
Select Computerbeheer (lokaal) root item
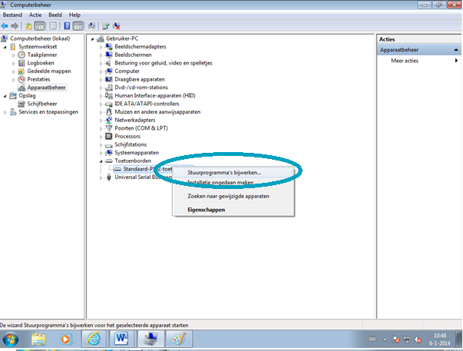(x=40, y=38)
